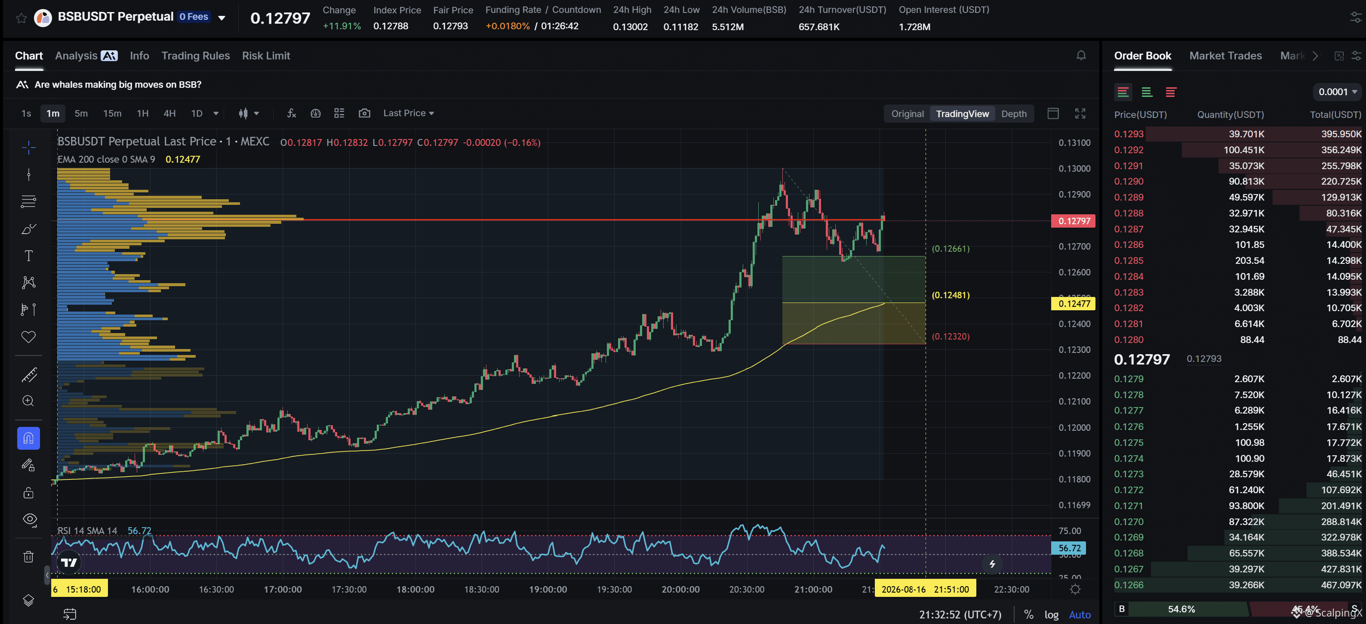Open order book panel settings icon
The height and width of the screenshot is (624, 1366).
[x=1356, y=56]
